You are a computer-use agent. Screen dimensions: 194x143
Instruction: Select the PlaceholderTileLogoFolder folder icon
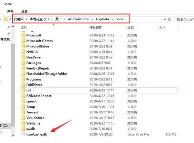click(x=23, y=74)
